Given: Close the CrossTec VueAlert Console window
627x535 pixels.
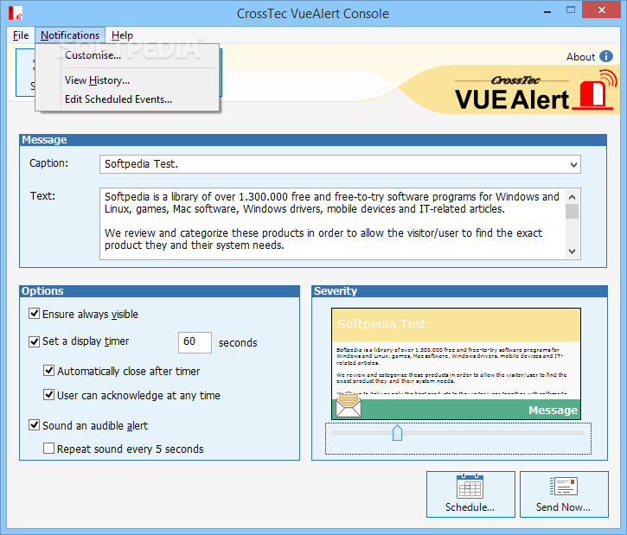Looking at the screenshot, I should pyautogui.click(x=601, y=10).
